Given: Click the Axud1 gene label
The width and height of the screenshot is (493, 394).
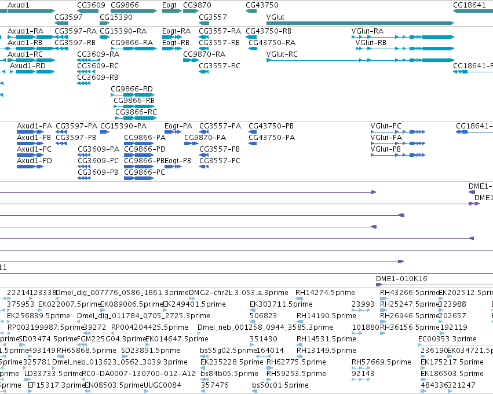Looking at the screenshot, I should pos(18,5).
